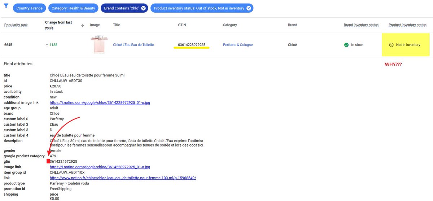433x201 pixels.
Task: Select the Category column header
Action: click(x=230, y=25)
